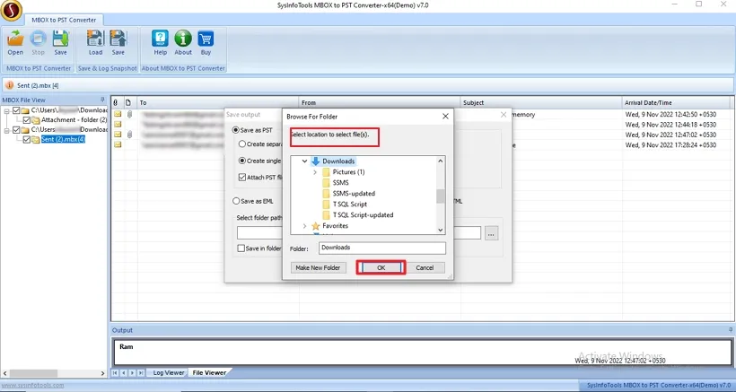This screenshot has width=736, height=392.
Task: Save snapshot in Save & Log group
Action: [118, 42]
